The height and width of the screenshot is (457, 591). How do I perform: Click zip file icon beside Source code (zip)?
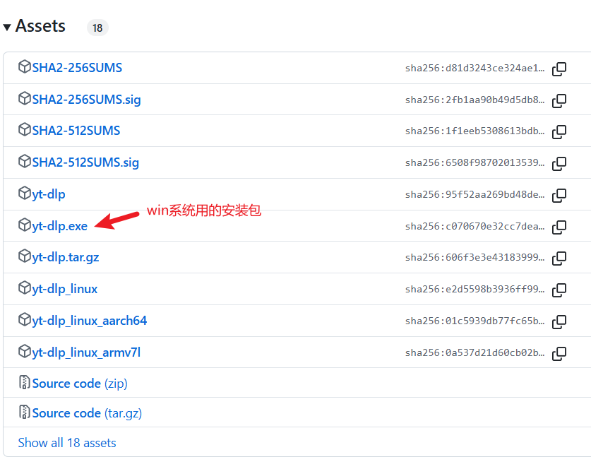tap(25, 382)
